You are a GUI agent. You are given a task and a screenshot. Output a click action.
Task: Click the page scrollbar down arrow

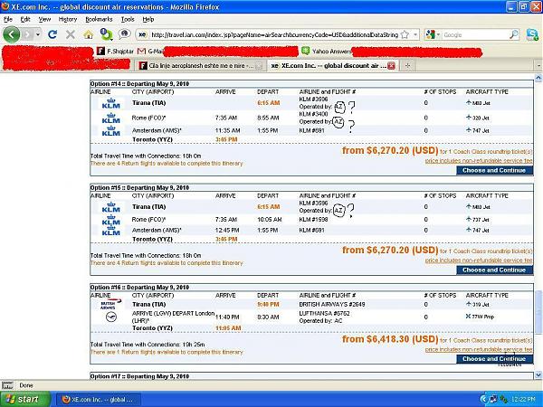[538, 374]
